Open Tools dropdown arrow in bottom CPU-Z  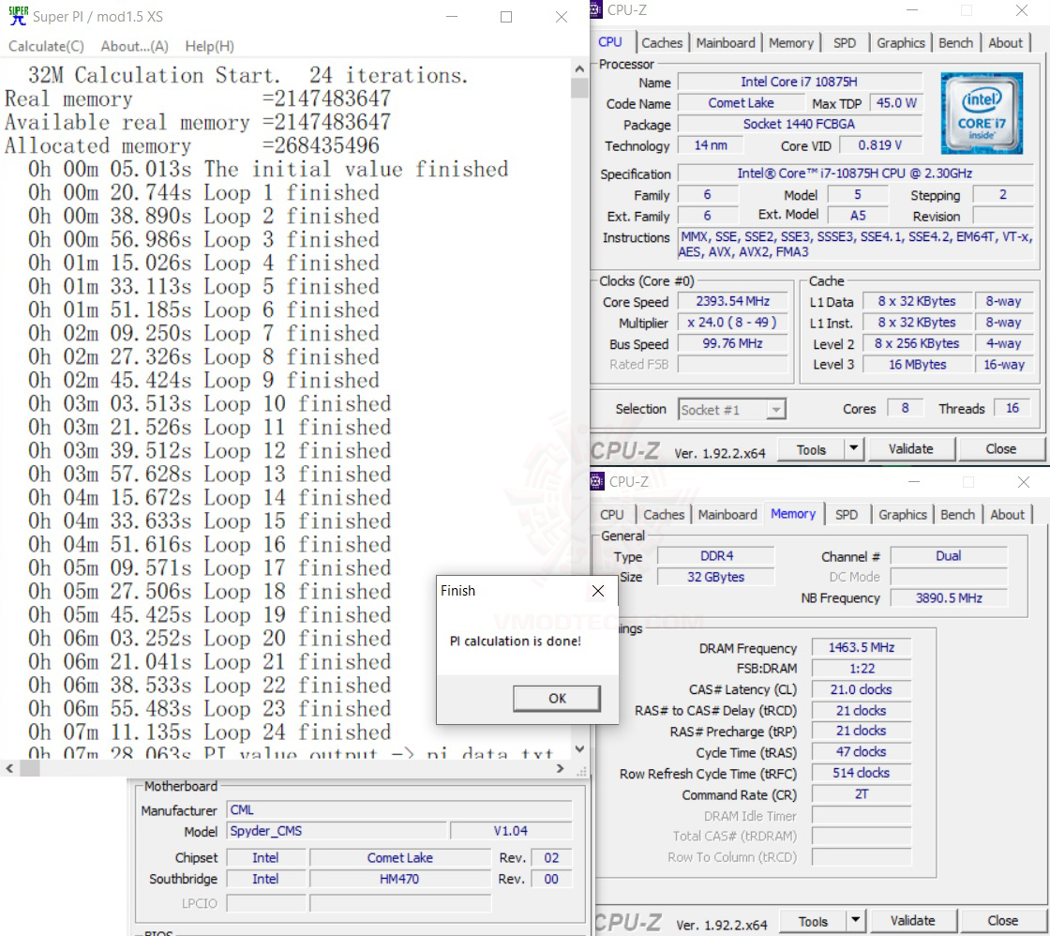coord(855,921)
